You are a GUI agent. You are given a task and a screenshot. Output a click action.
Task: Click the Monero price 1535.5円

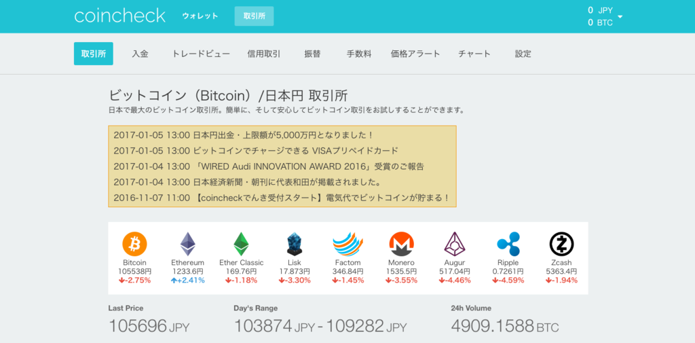[x=401, y=271]
